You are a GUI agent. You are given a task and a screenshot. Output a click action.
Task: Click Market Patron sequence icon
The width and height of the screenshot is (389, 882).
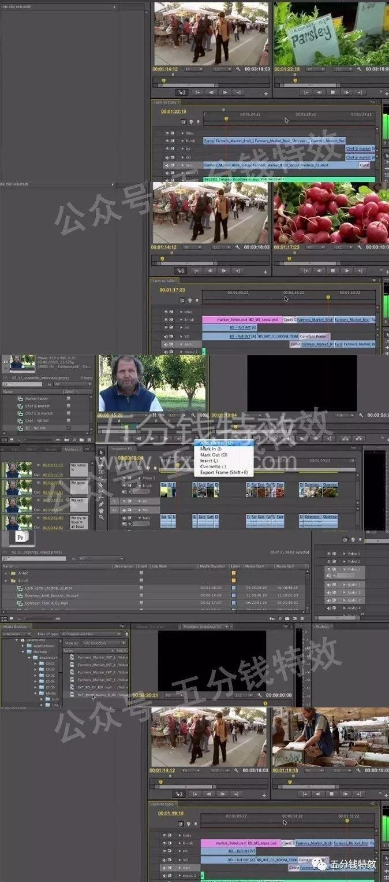tap(20, 399)
